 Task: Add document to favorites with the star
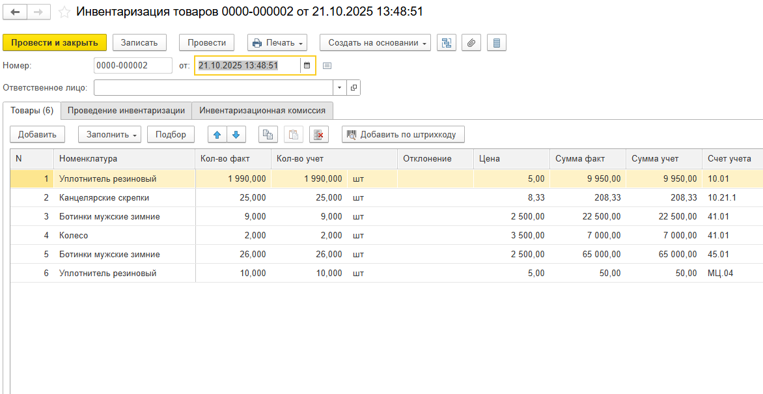coord(64,12)
